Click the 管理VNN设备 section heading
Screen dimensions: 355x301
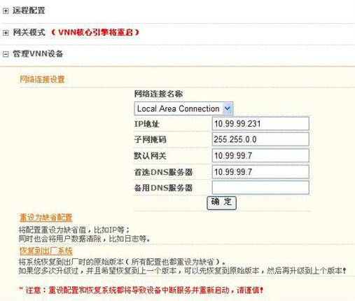[38, 54]
